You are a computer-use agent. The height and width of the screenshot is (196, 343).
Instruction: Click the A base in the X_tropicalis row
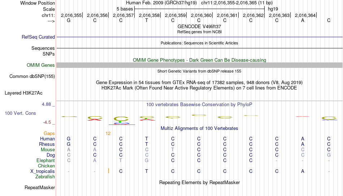pyautogui.click(x=303, y=171)
